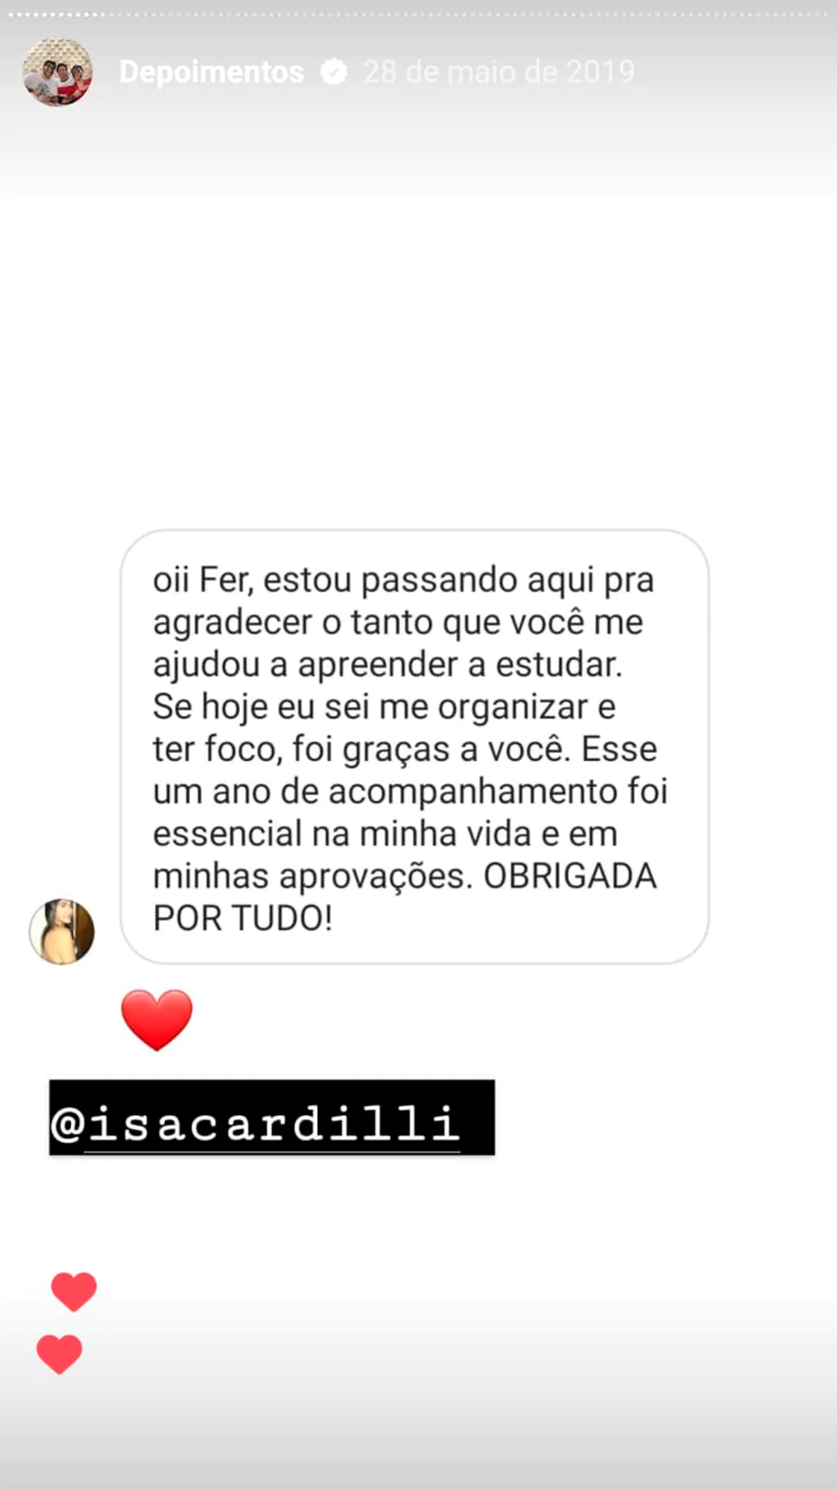Click the greeting 'oii Fer' in the bubble
The width and height of the screenshot is (837, 1489).
203,580
